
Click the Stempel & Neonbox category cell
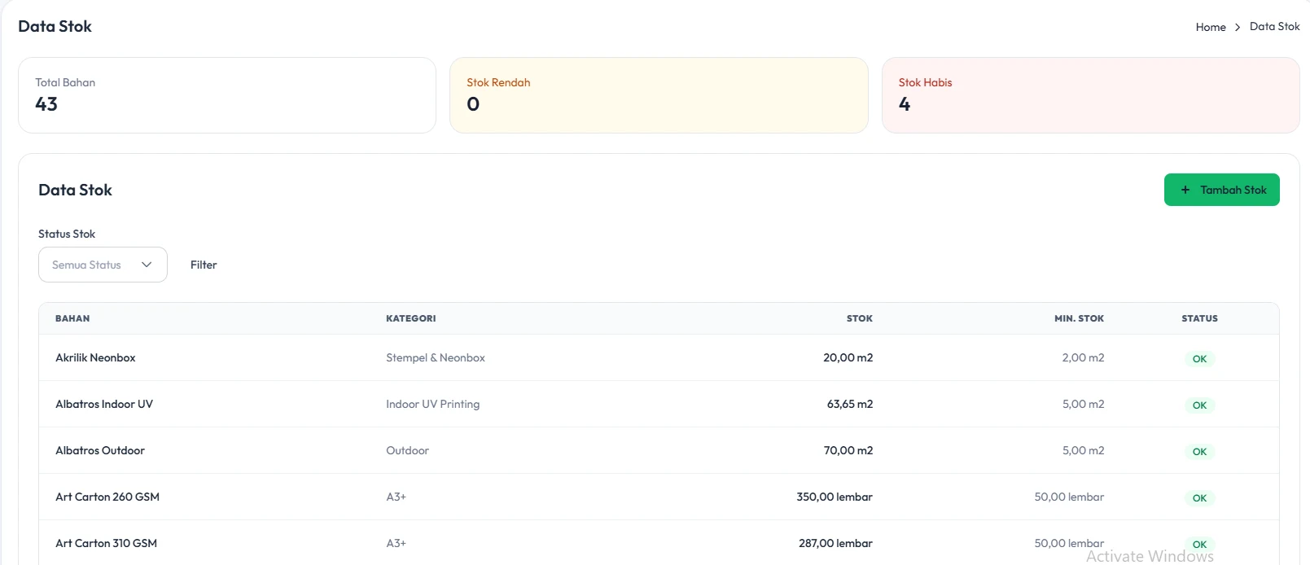click(436, 357)
